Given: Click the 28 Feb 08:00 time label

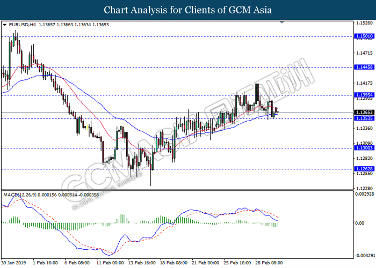Looking at the screenshot, I should point(269,263).
